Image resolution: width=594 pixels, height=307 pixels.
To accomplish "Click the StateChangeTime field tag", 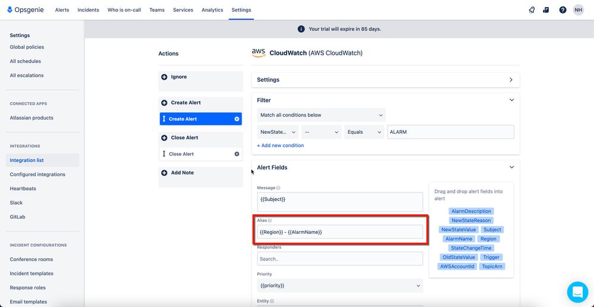I will (x=471, y=248).
